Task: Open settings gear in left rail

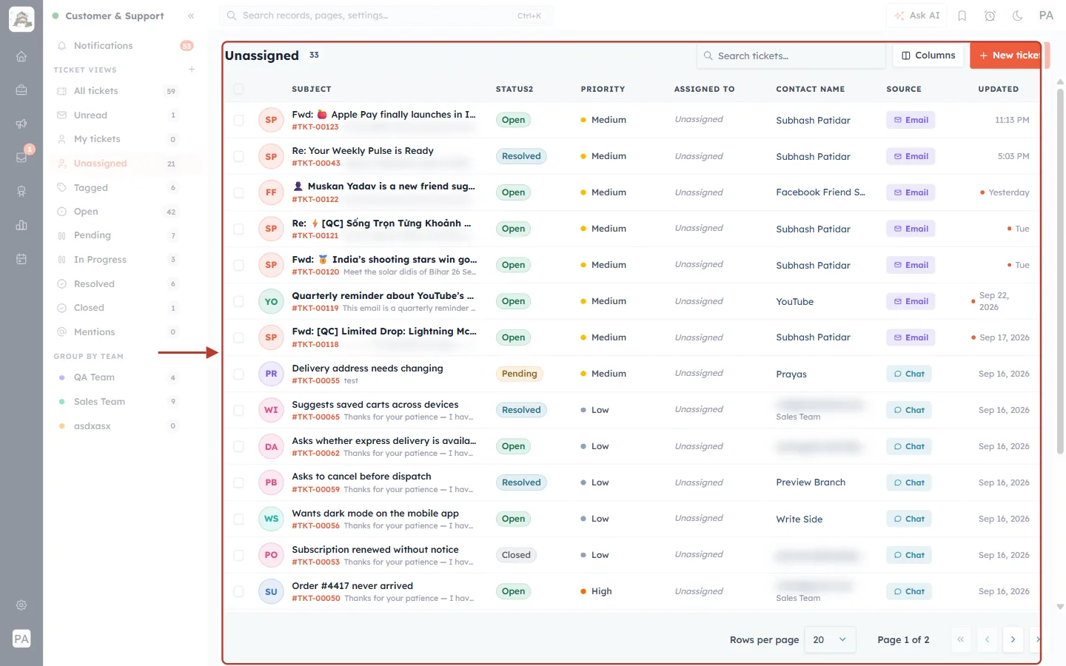Action: pyautogui.click(x=21, y=605)
